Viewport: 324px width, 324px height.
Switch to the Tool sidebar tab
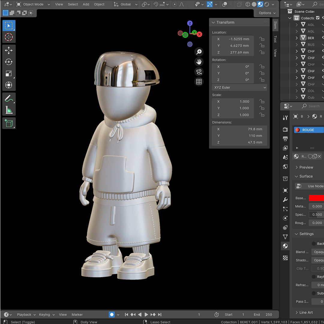coord(275,39)
